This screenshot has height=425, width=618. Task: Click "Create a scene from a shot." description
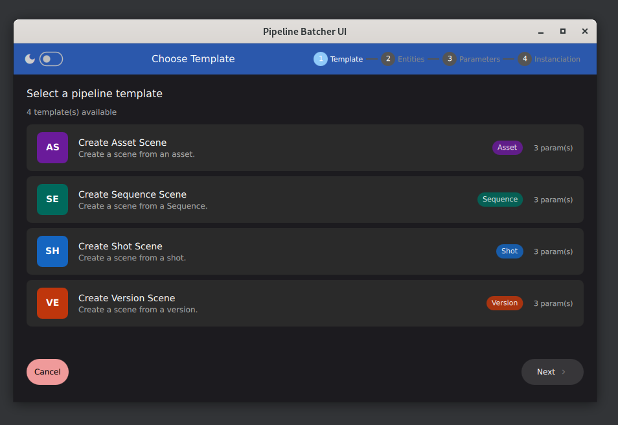coord(132,258)
